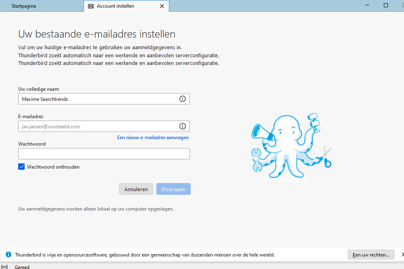
Task: Click the info icon in the name field
Action: 183,99
